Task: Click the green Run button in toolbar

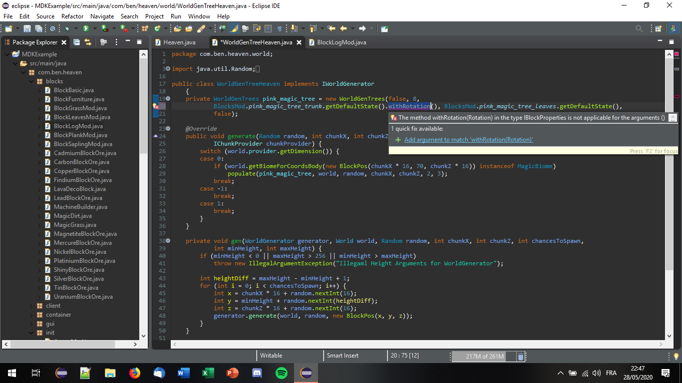Action: click(x=86, y=29)
